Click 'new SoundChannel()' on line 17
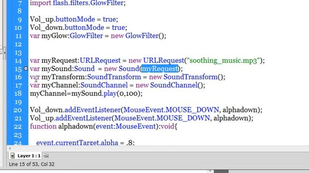Screen dimensions: 309x173 170,85
